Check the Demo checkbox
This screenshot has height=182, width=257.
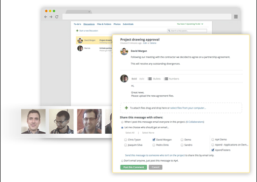point(182,140)
